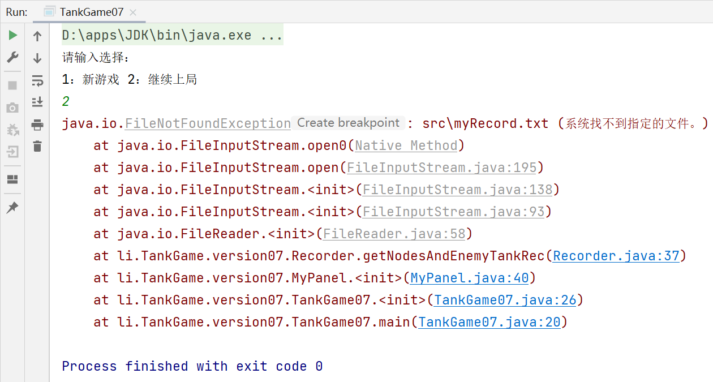Rerun TankGame07 with the green play icon
The image size is (713, 382).
pyautogui.click(x=12, y=36)
